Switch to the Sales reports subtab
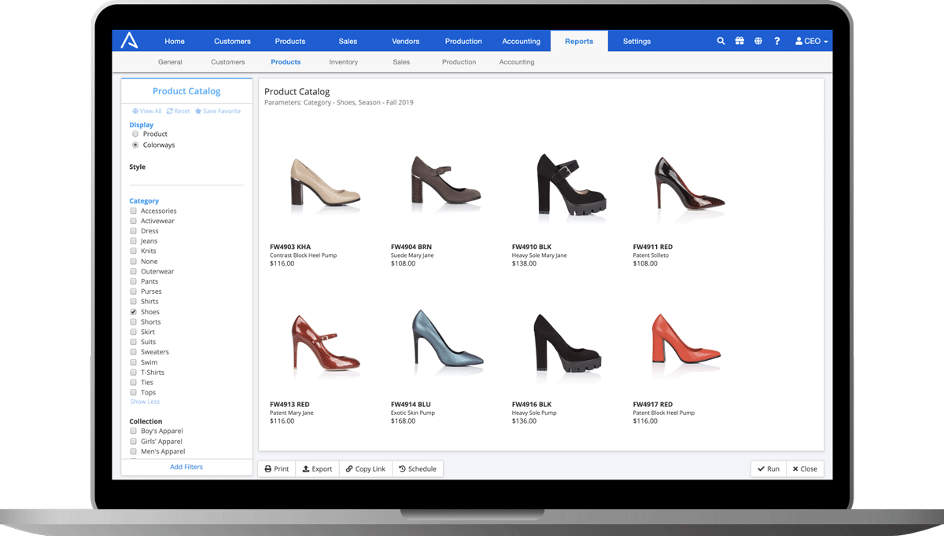Screen dimensions: 944x536 tap(401, 62)
